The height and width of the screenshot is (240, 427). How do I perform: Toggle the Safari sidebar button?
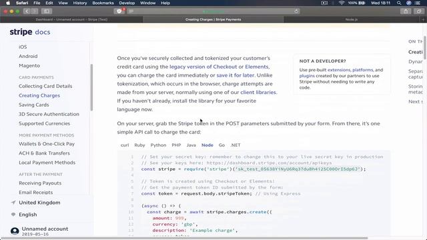click(47, 11)
